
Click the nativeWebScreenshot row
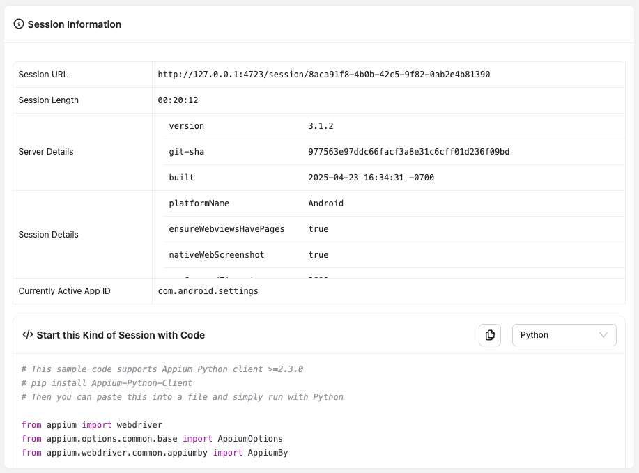click(x=318, y=255)
